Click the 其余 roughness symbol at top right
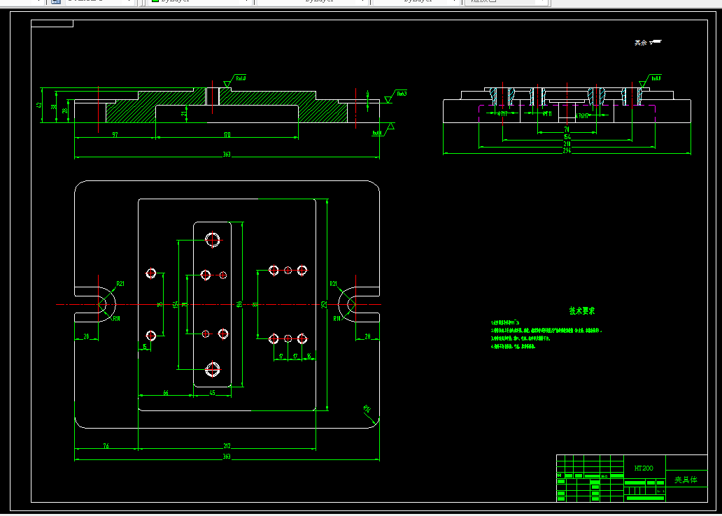The height and width of the screenshot is (516, 722). coord(648,43)
